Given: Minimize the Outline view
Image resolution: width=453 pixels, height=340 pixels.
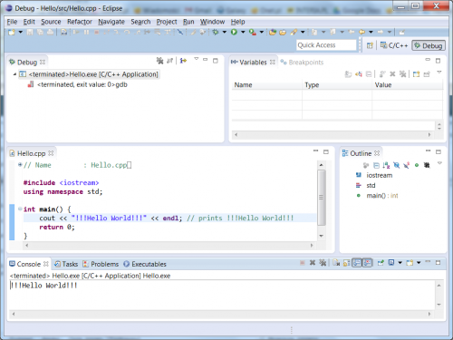Looking at the screenshot, I should pyautogui.click(x=428, y=151).
